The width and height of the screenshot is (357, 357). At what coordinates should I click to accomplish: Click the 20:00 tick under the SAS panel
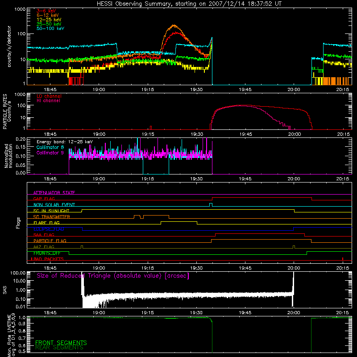pyautogui.click(x=294, y=313)
